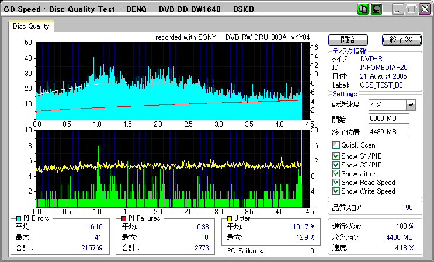This screenshot has width=434, height=262.
Task: Click the copy to clipboard icon
Action: point(363,9)
